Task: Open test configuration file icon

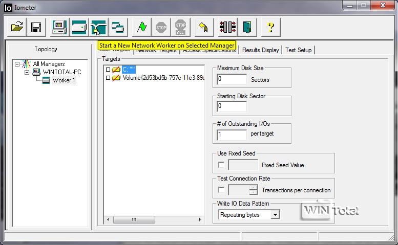Action: tap(17, 27)
